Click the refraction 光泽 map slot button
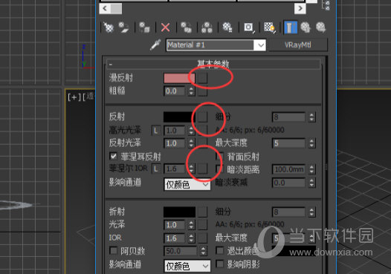This screenshot has width=391, height=274. point(202,225)
